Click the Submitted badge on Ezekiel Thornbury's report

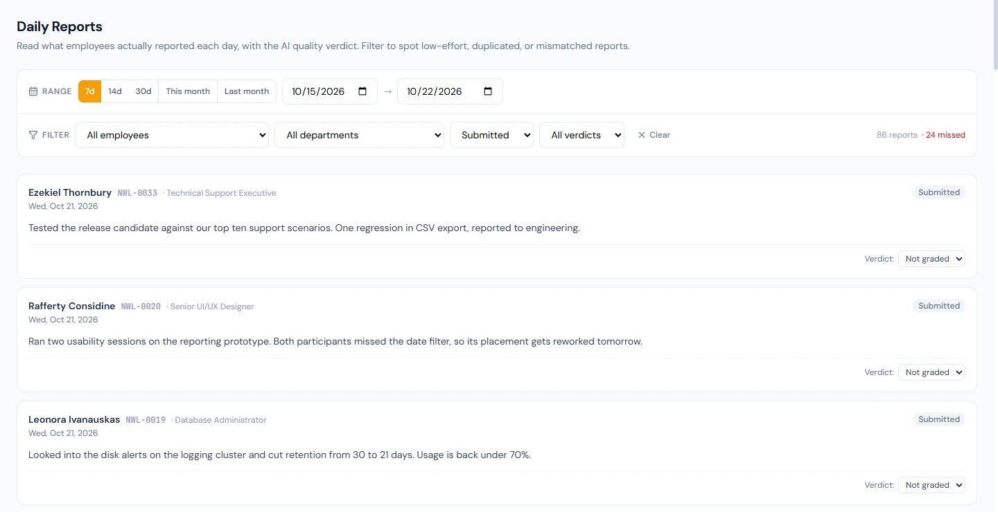939,192
